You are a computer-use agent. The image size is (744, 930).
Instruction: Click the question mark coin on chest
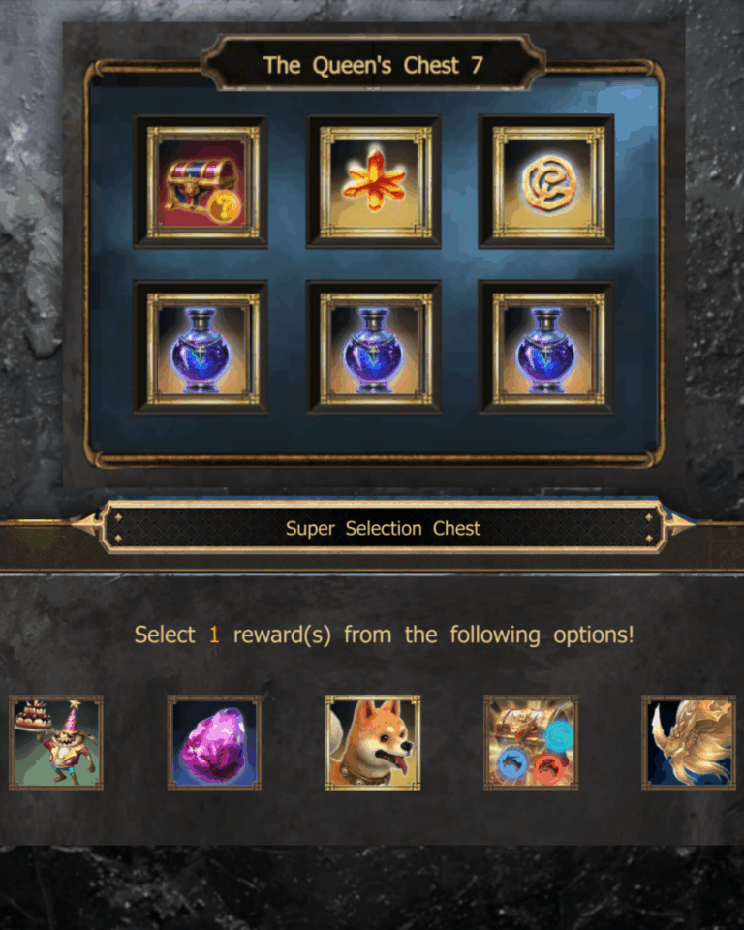click(225, 207)
